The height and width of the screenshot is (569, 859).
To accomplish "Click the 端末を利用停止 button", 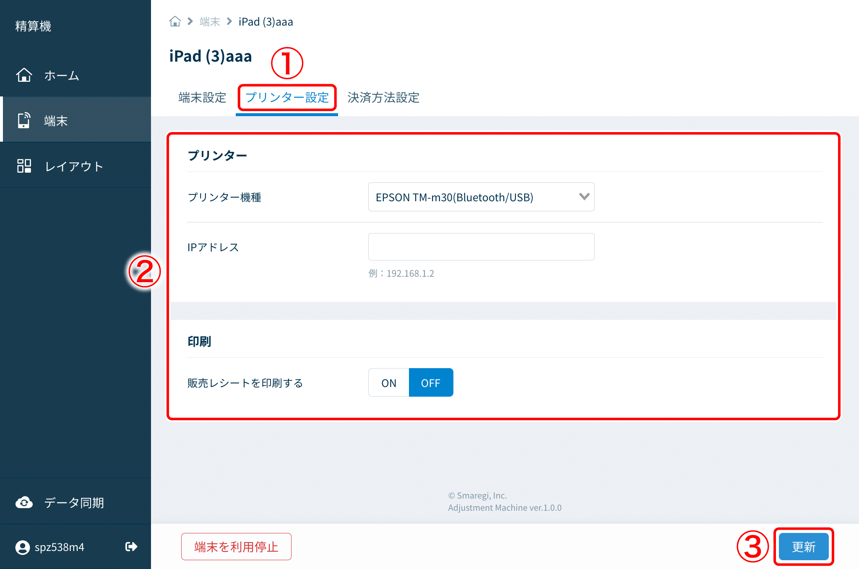I will (236, 547).
